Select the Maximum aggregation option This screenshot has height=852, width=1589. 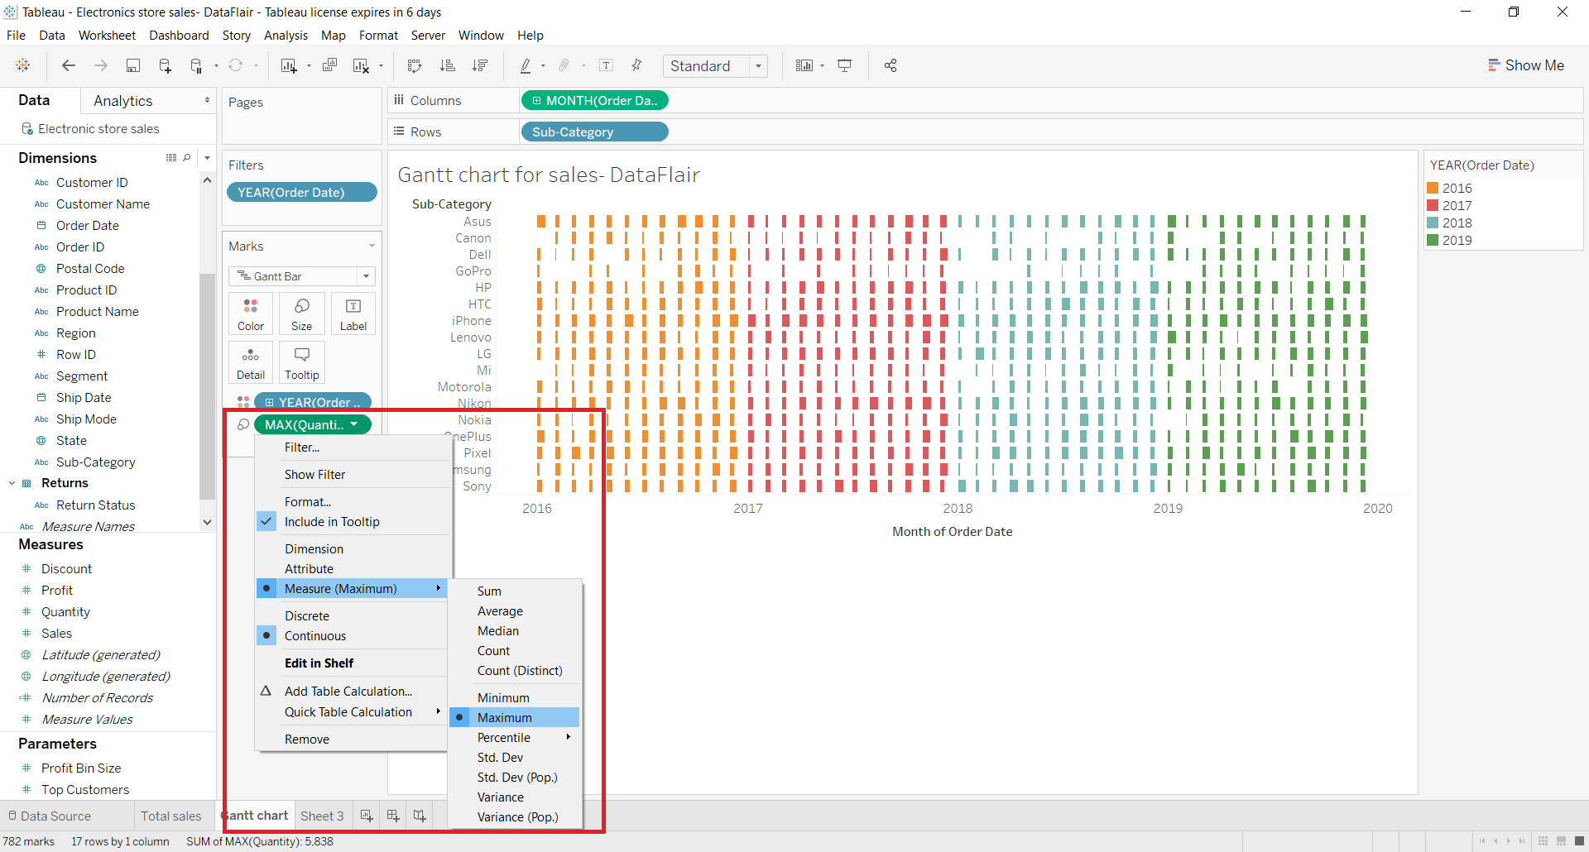coord(506,717)
